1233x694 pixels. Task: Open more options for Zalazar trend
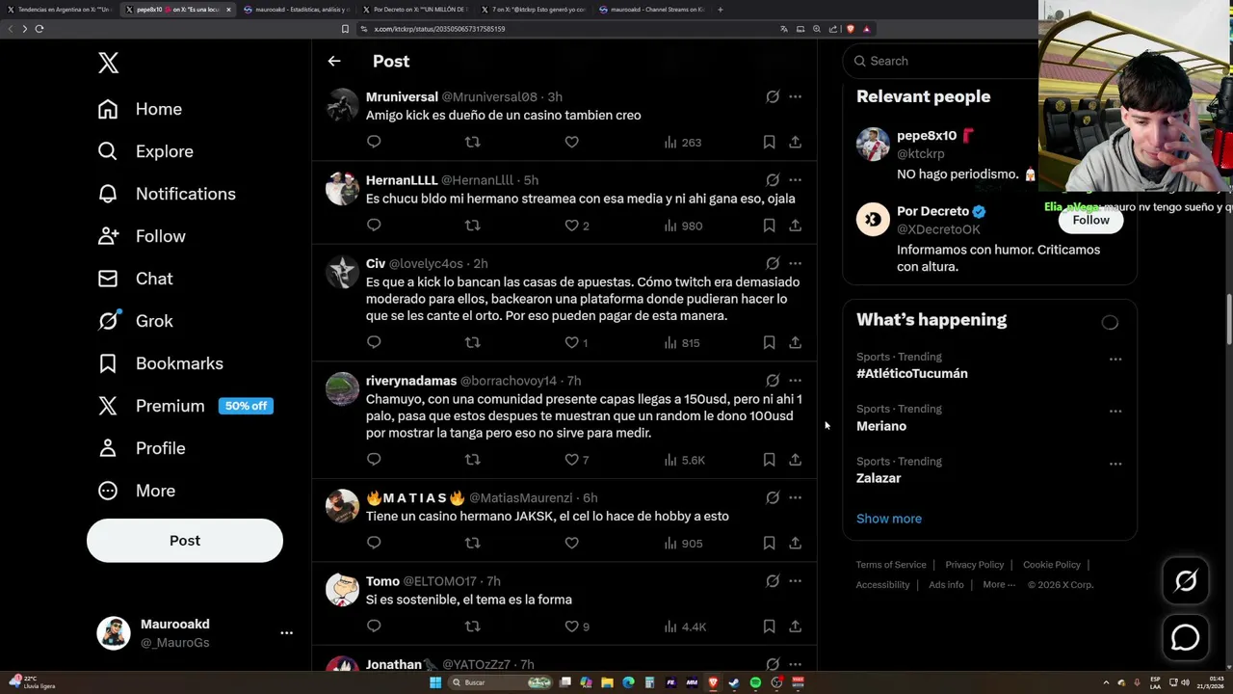click(1115, 464)
